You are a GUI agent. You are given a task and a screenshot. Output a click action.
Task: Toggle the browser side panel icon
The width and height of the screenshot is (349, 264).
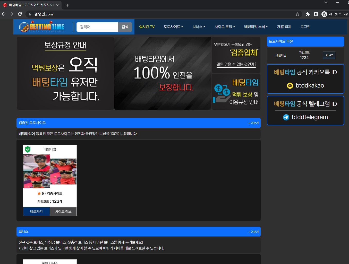point(316,14)
